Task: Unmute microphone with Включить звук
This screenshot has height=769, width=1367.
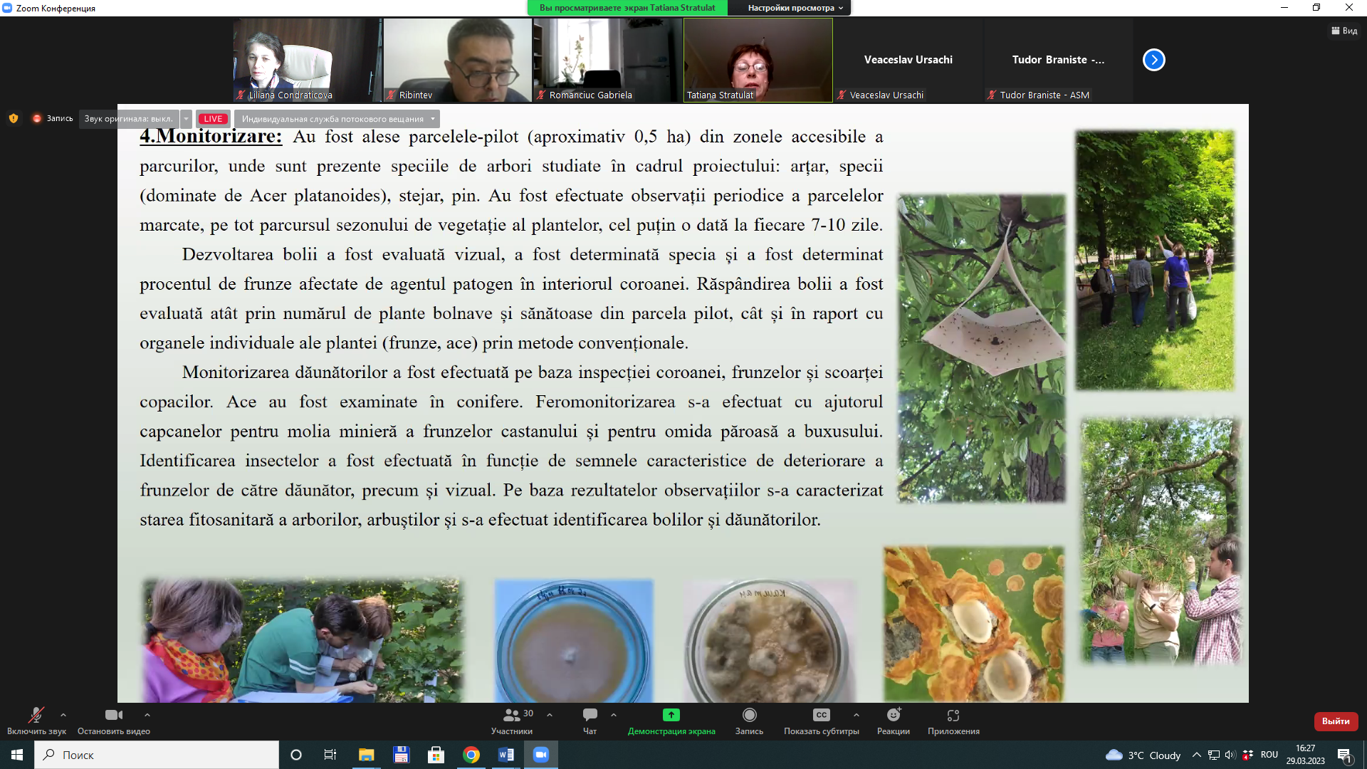Action: (x=36, y=721)
